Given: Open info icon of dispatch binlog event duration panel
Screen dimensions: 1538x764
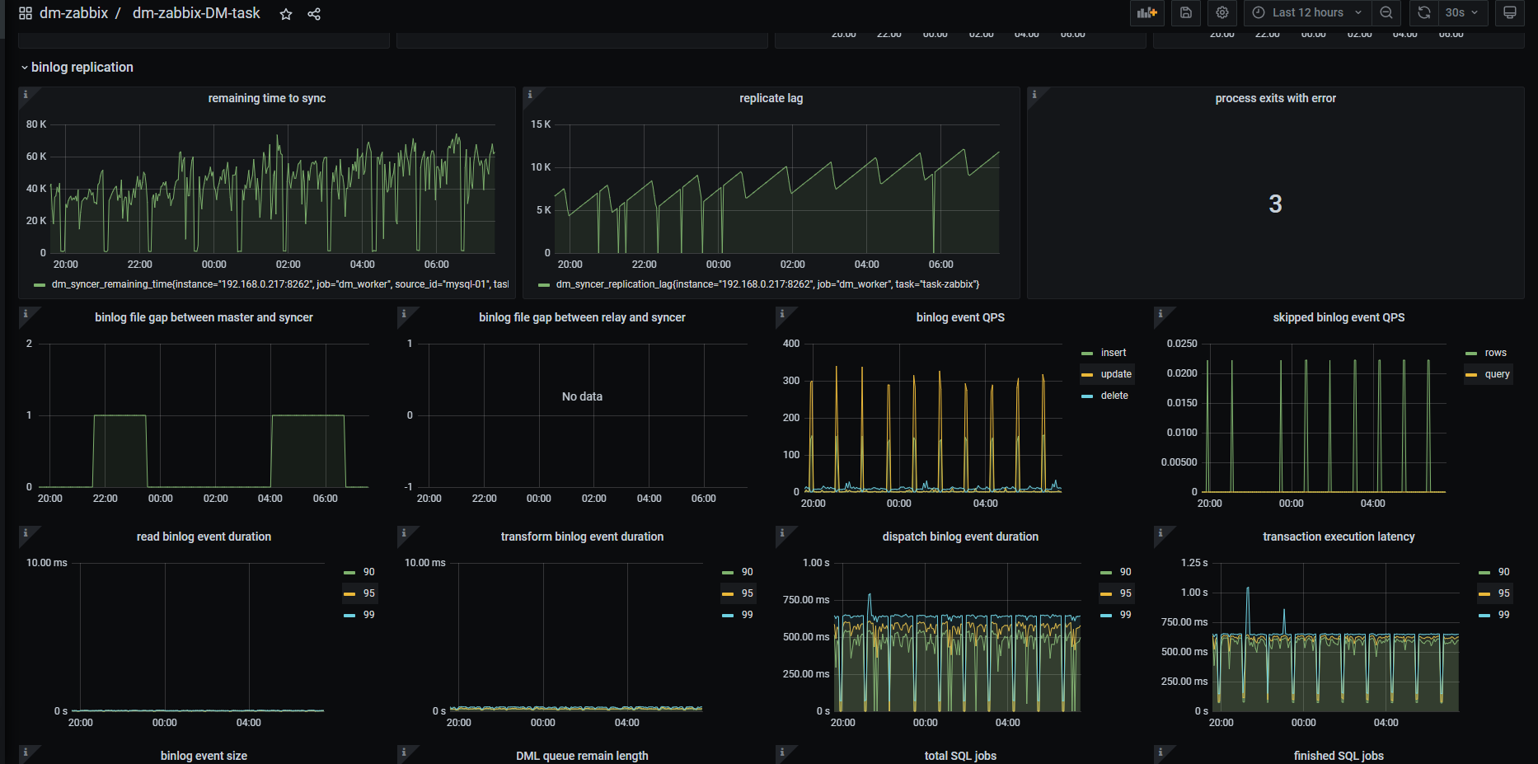Looking at the screenshot, I should click(x=782, y=533).
